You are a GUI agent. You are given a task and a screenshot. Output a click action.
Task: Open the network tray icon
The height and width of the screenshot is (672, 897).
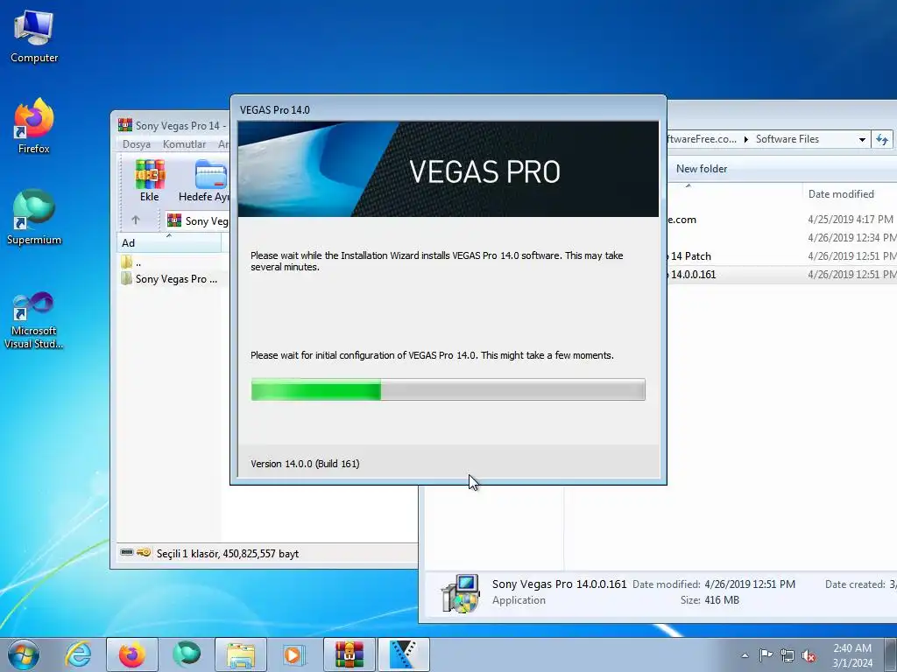788,655
